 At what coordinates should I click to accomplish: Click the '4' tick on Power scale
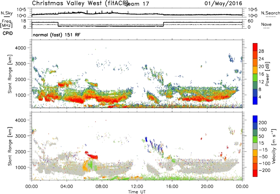pos(260,97)
